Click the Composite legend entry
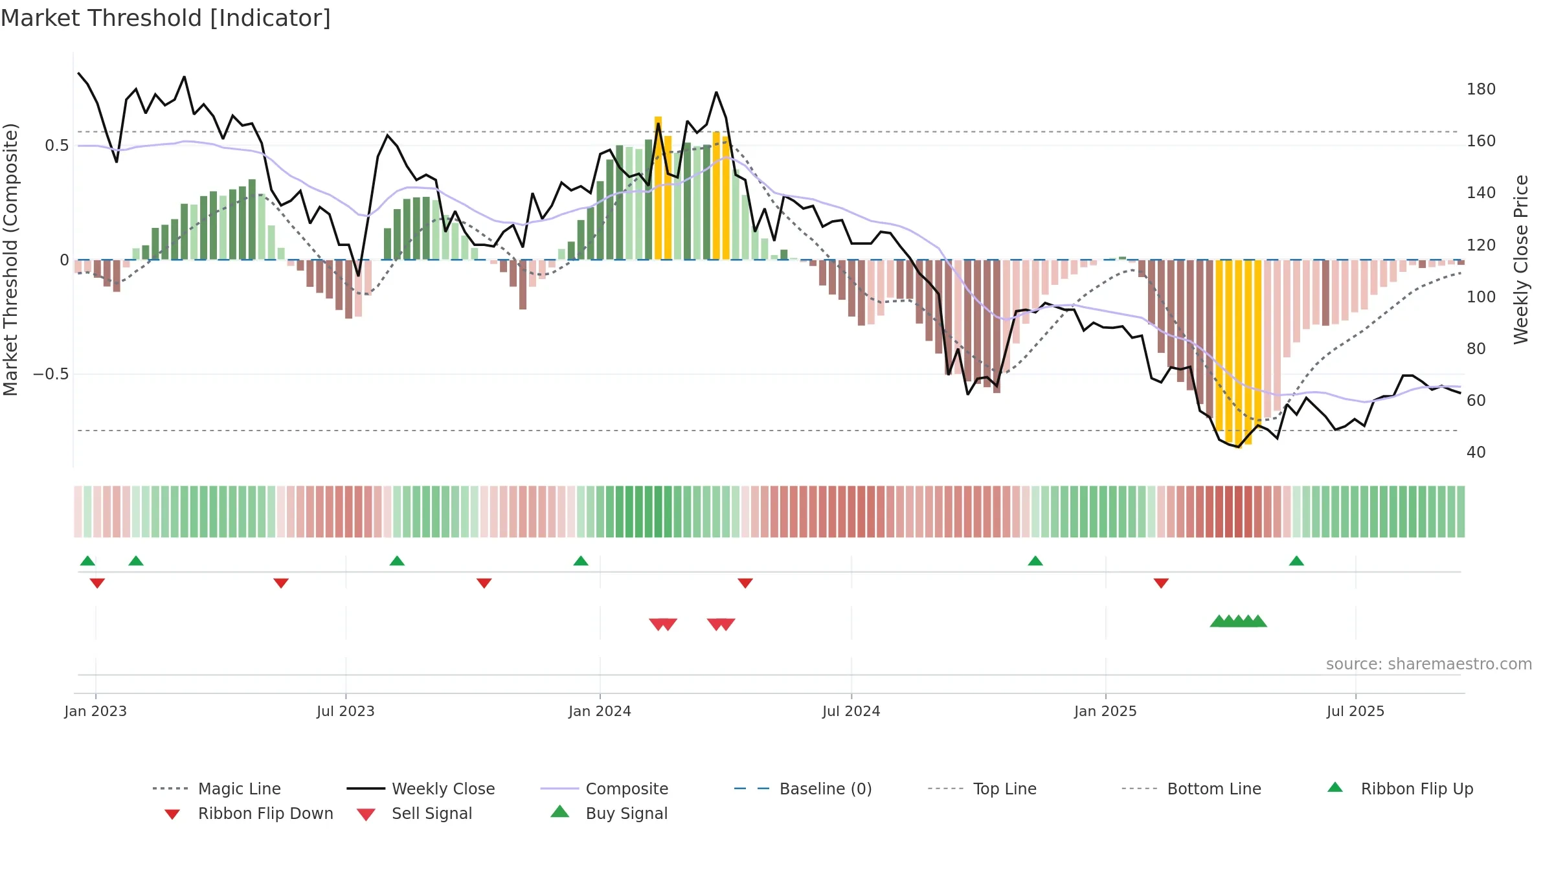 tap(604, 789)
